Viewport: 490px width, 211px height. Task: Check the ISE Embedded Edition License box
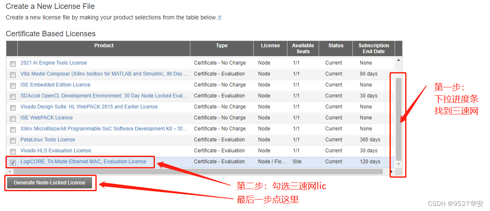(13, 86)
